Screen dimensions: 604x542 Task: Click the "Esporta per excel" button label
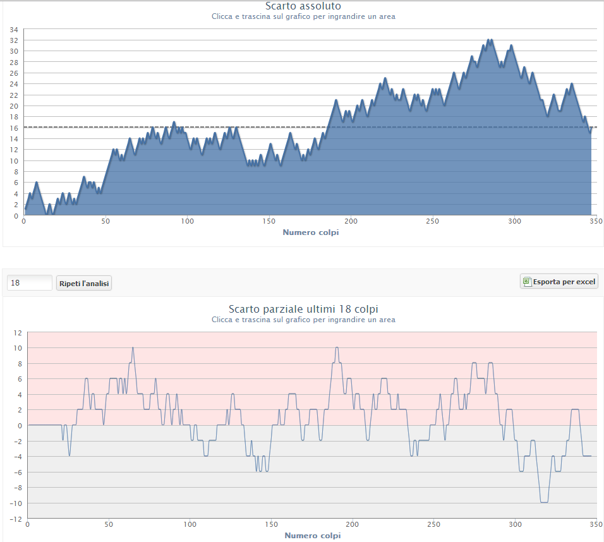(x=564, y=282)
